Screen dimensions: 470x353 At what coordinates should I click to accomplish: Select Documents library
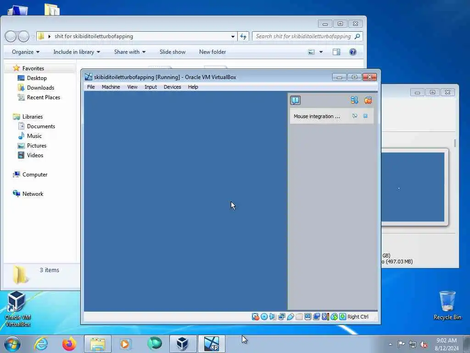(41, 126)
